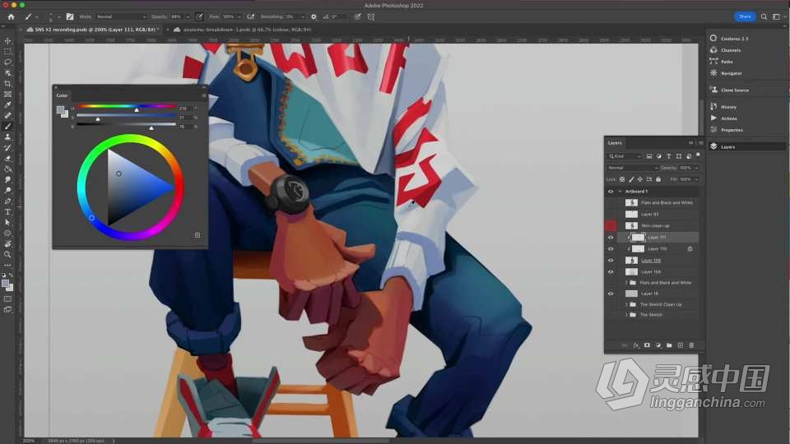Create a new group folder
Image resolution: width=790 pixels, height=444 pixels.
[x=669, y=345]
